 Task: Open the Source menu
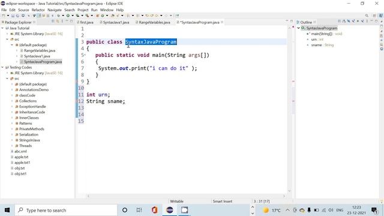(x=23, y=10)
